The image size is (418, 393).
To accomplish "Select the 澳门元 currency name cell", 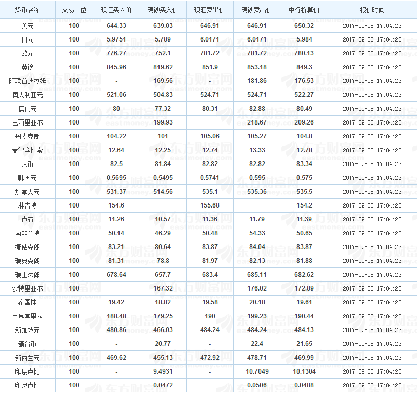I will click(x=28, y=109).
